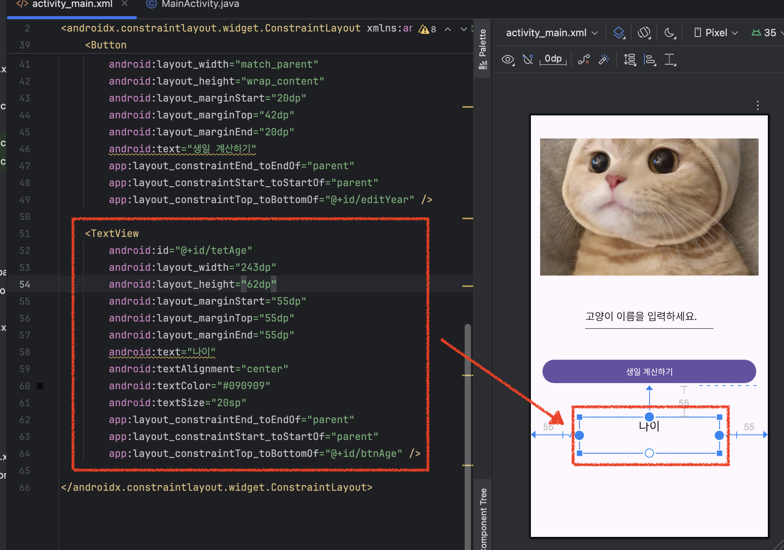Open API level 35 dropdown
The height and width of the screenshot is (550, 784).
click(765, 33)
